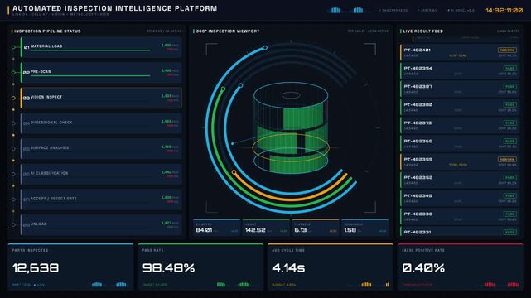Viewport: 531px width, 298px height.
Task: Click the REWORK badge on PT-482401
Action: 507,50
